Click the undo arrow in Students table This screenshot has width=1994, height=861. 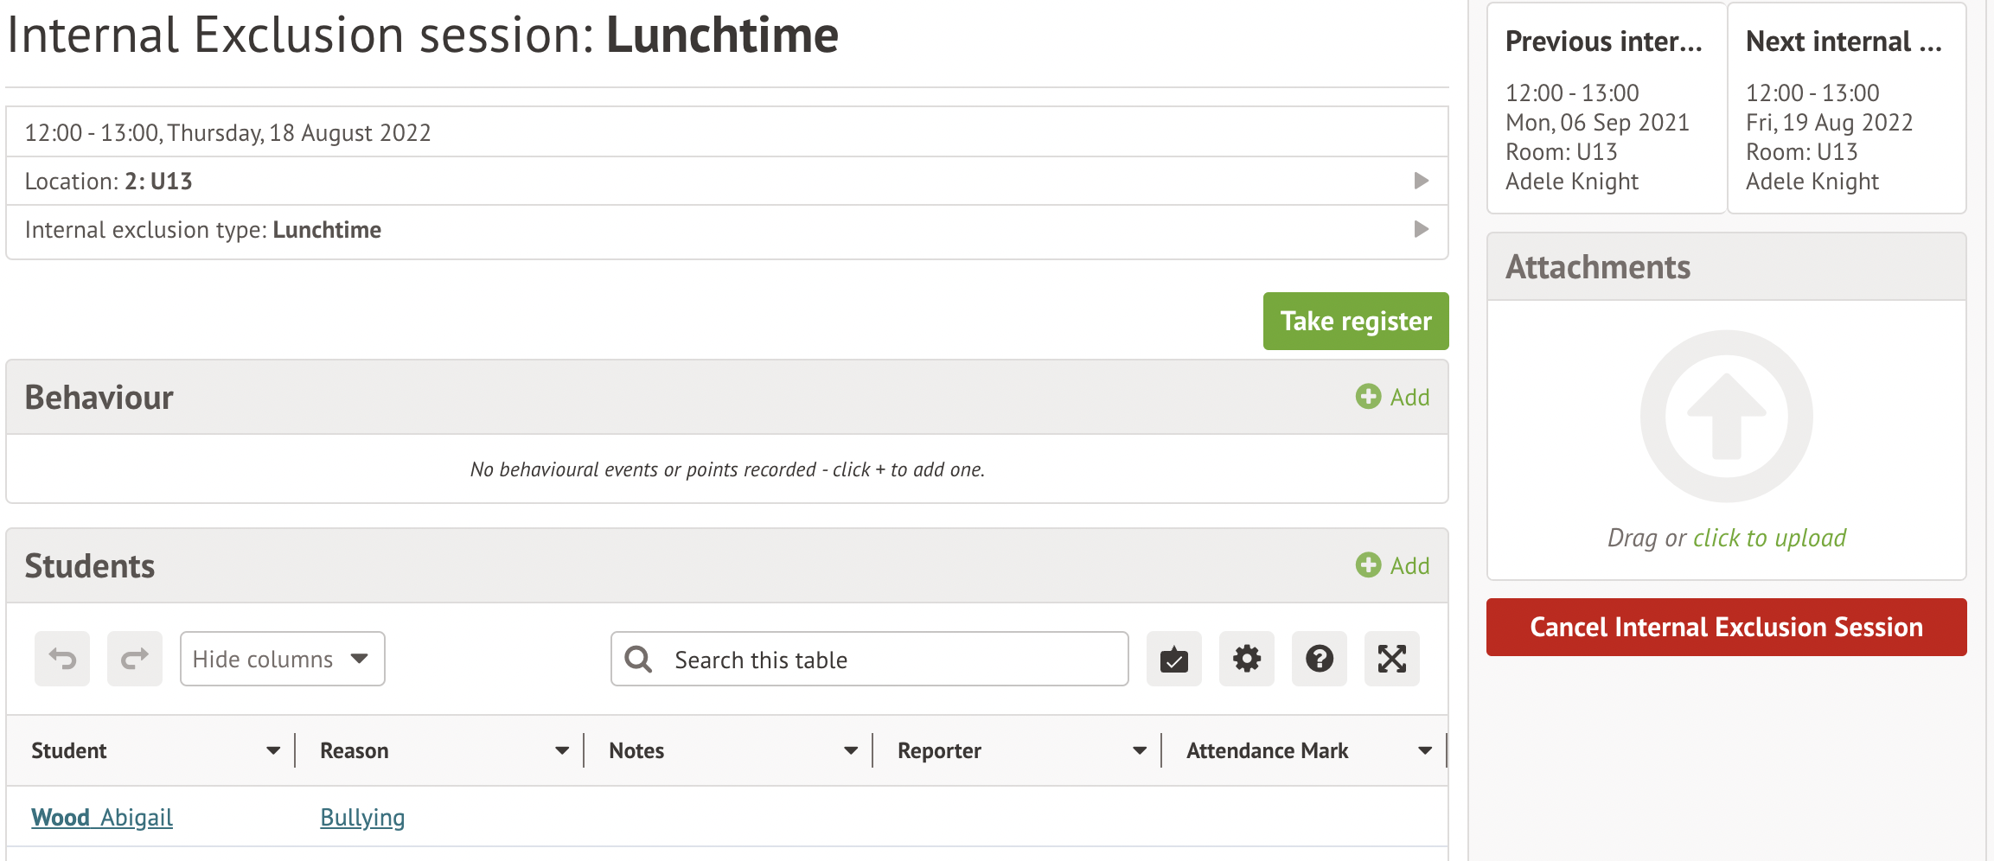(x=62, y=660)
